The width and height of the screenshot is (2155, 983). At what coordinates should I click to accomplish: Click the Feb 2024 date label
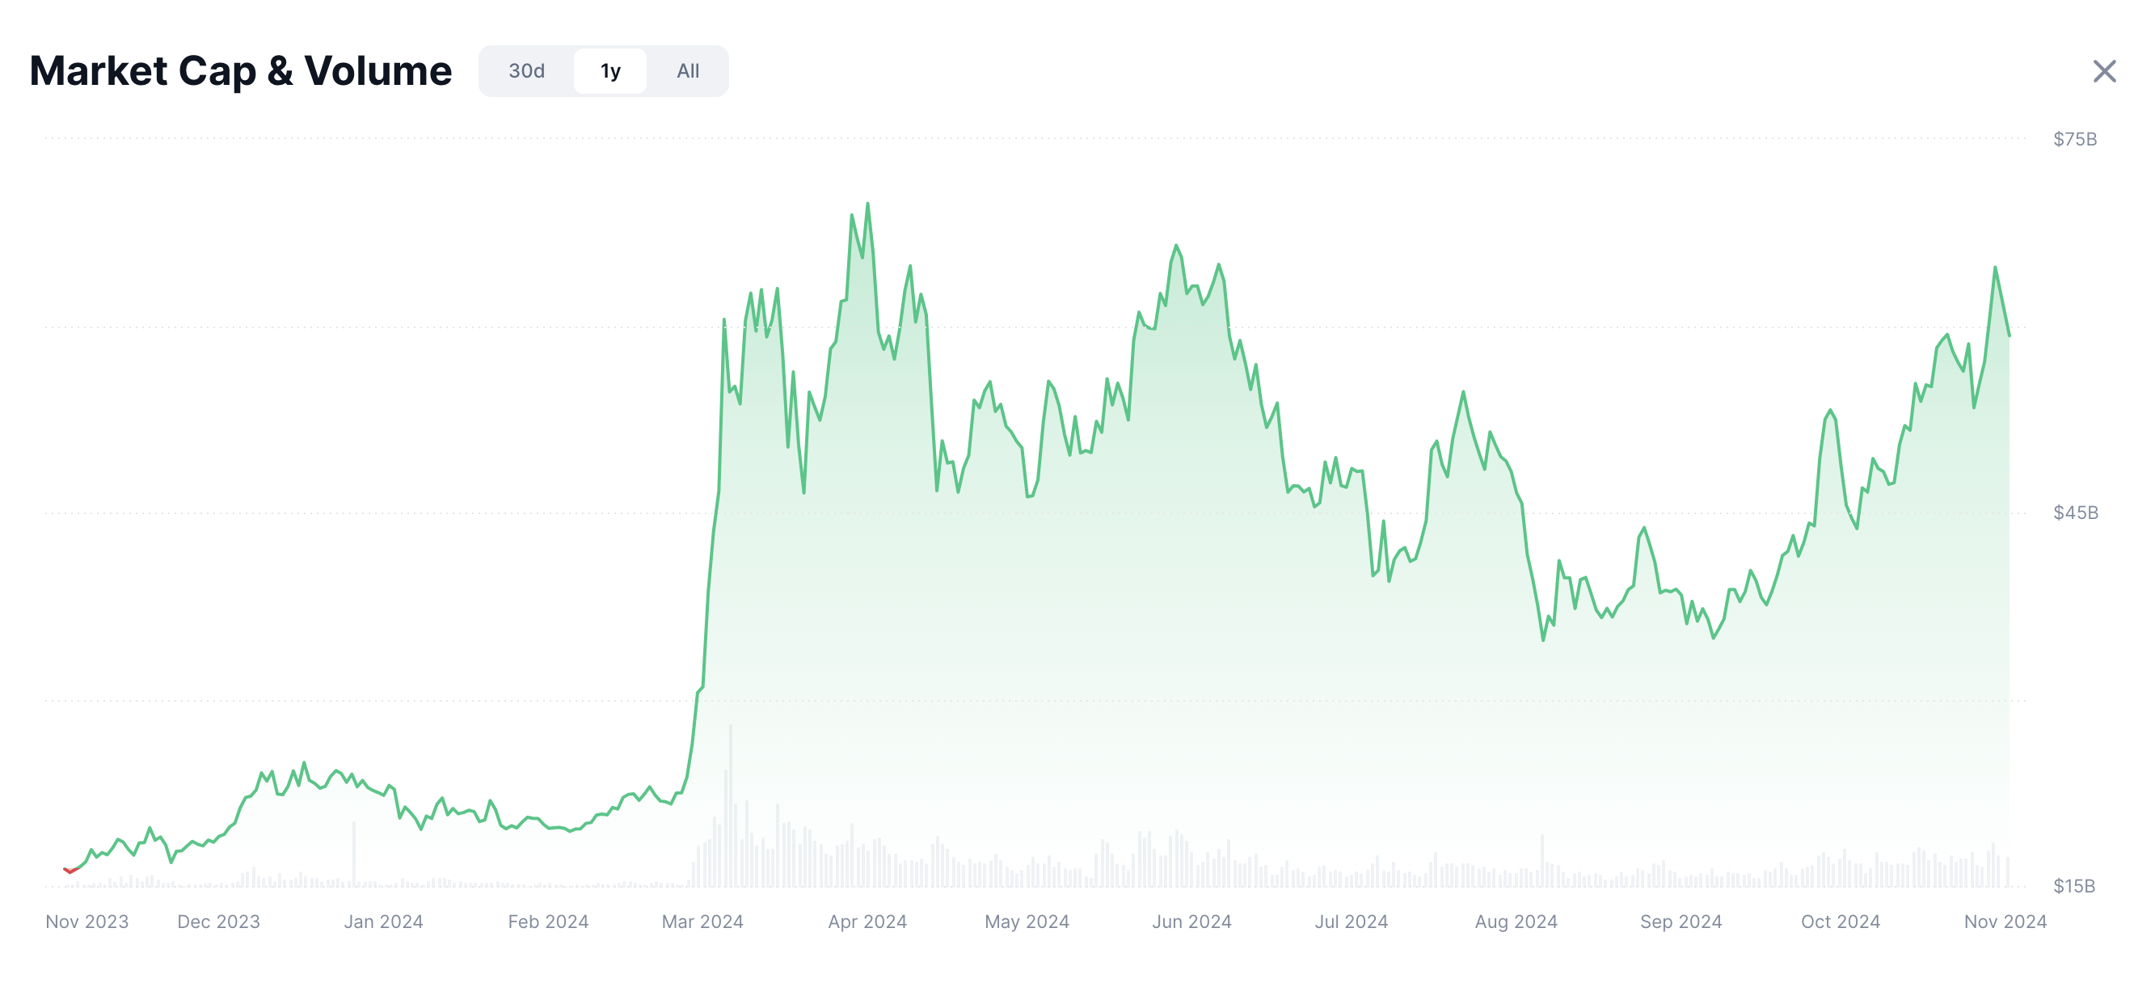coord(548,922)
